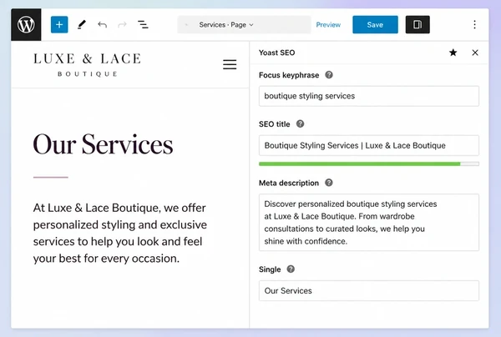This screenshot has width=501, height=337.
Task: Click the Yoast SEO panel title
Action: [x=276, y=53]
